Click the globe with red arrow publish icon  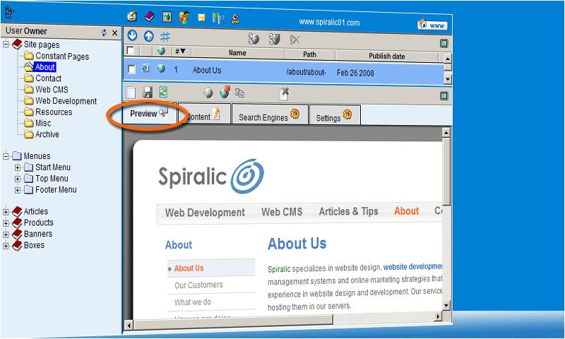point(225,92)
